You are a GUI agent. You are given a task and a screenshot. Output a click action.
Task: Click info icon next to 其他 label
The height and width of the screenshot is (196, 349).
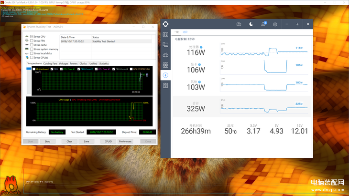[199, 82]
